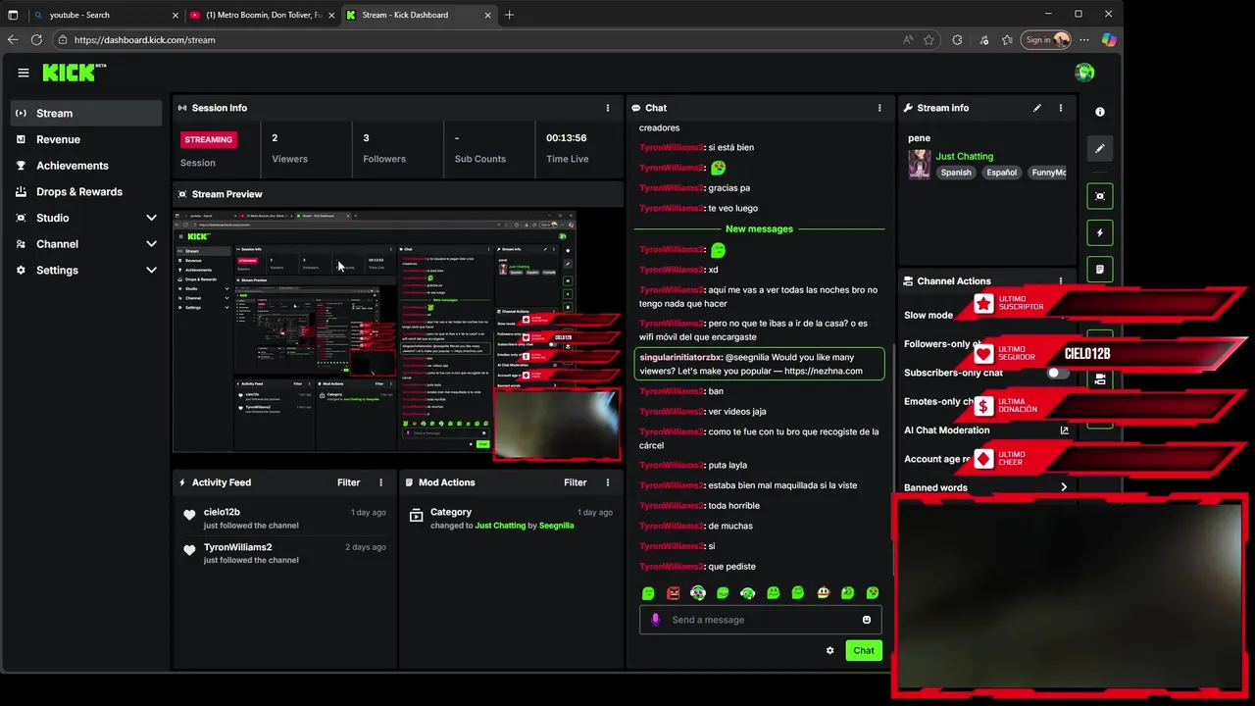Toggle Subscribers-only chat switch
1255x706 pixels.
coord(1057,374)
